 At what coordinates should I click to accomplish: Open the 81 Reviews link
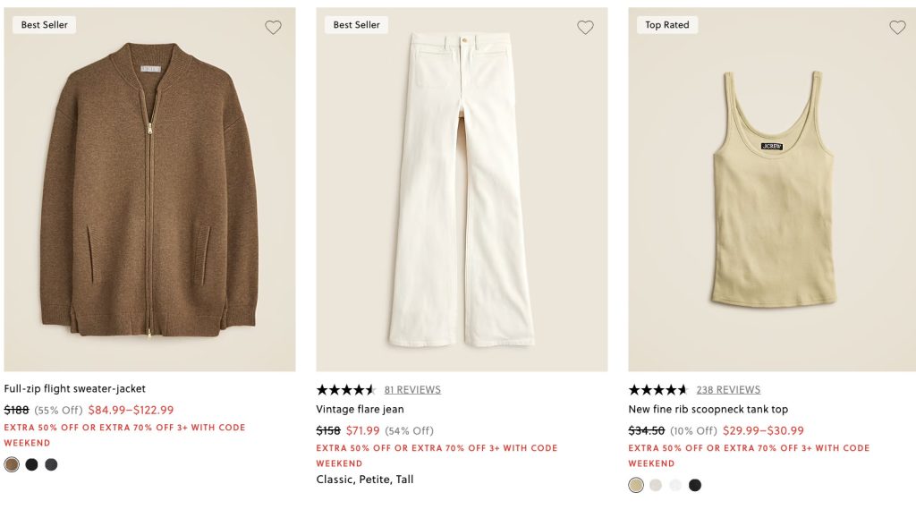click(x=412, y=390)
